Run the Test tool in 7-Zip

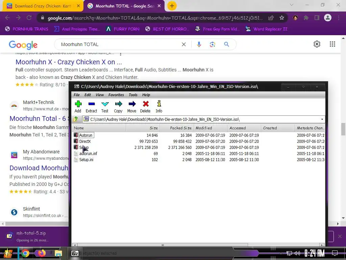point(105,107)
